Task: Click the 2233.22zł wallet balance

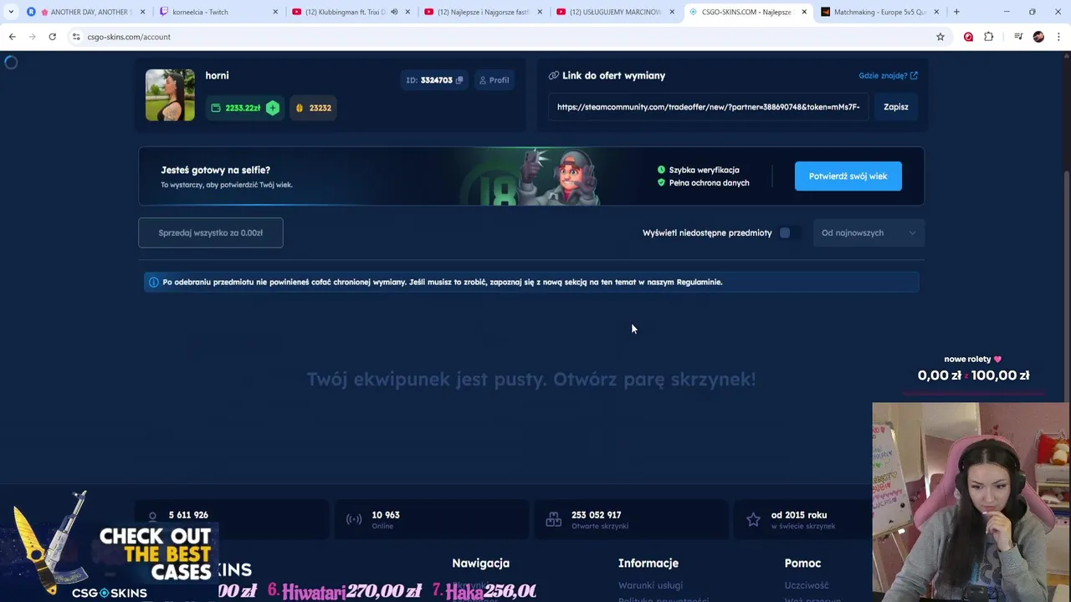Action: pyautogui.click(x=243, y=108)
